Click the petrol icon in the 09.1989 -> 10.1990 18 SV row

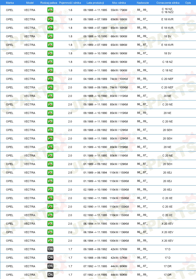[50, 53]
